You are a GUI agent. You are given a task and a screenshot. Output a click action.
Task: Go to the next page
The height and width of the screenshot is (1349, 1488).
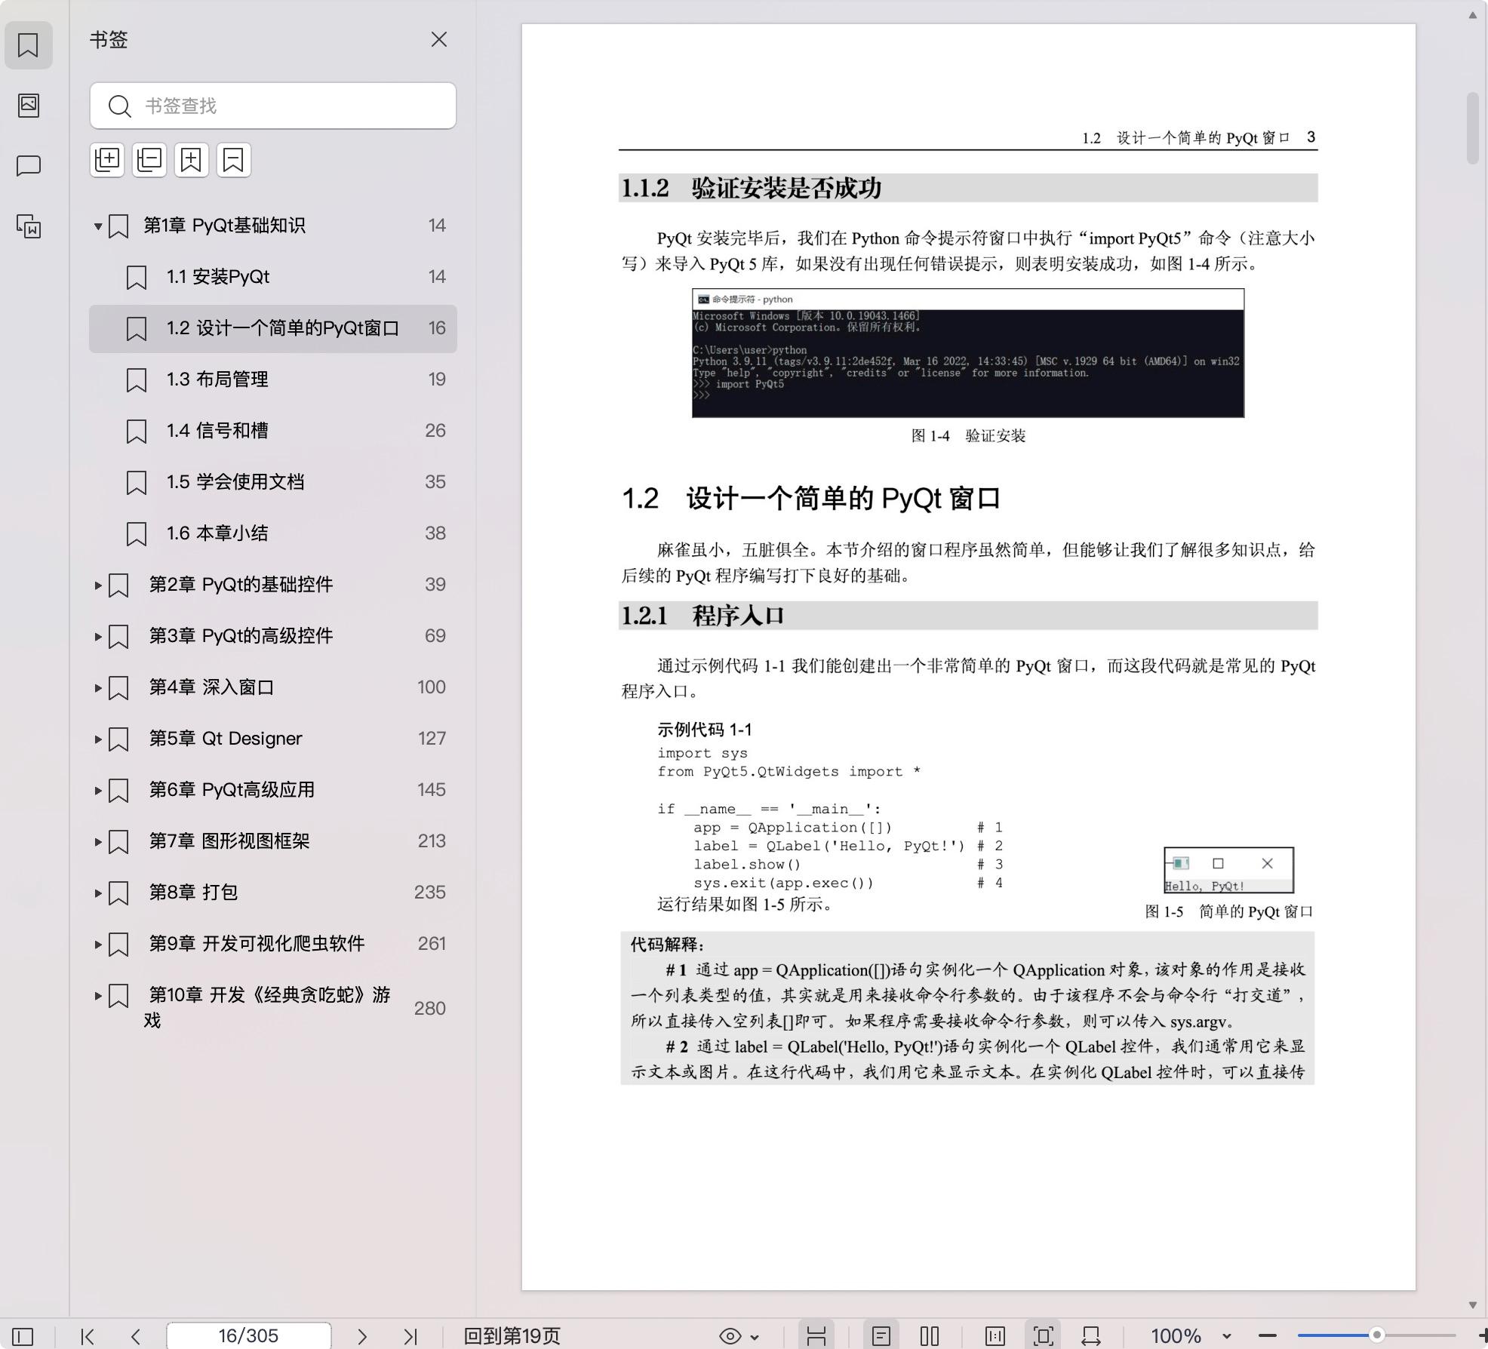tap(362, 1336)
